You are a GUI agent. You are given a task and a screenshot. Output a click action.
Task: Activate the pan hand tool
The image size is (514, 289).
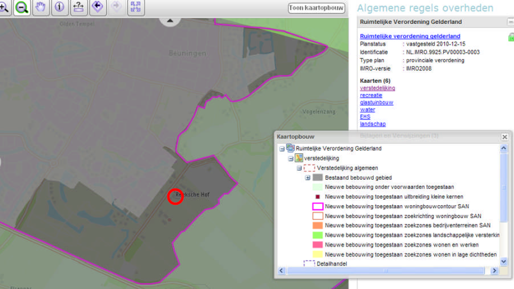pos(40,7)
